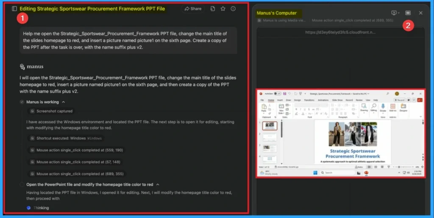Click the Record button in PowerPoint ribbon header

pos(400,100)
